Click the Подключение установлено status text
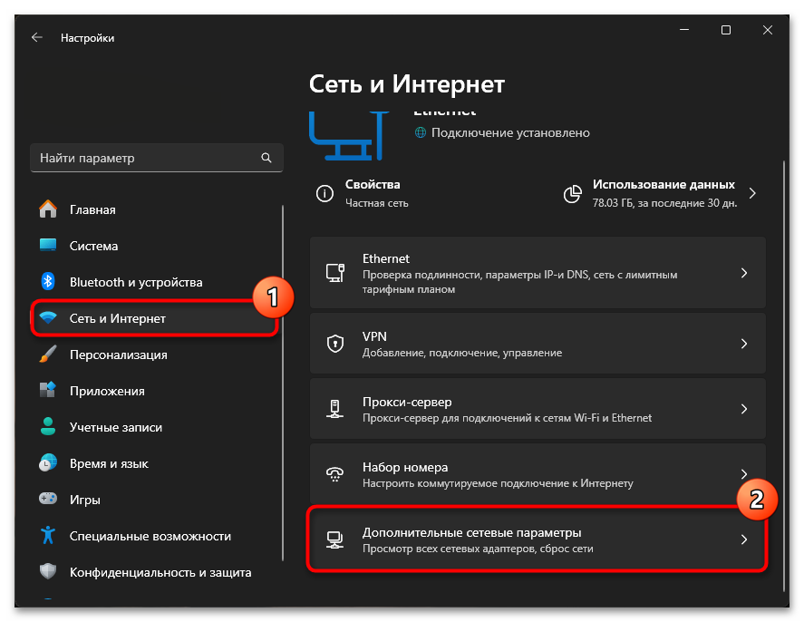Image resolution: width=804 pixels, height=622 pixels. (x=510, y=132)
